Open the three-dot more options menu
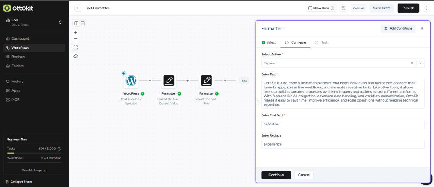 [426, 8]
